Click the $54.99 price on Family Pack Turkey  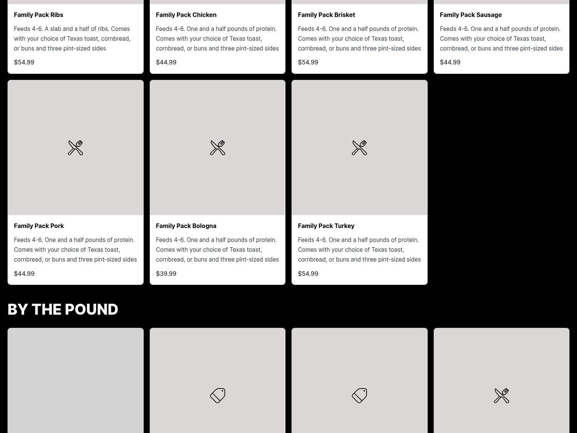click(308, 274)
